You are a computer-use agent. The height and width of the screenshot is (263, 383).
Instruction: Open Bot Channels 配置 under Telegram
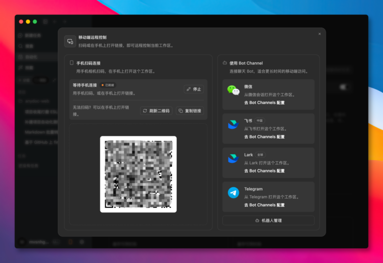click(x=264, y=205)
